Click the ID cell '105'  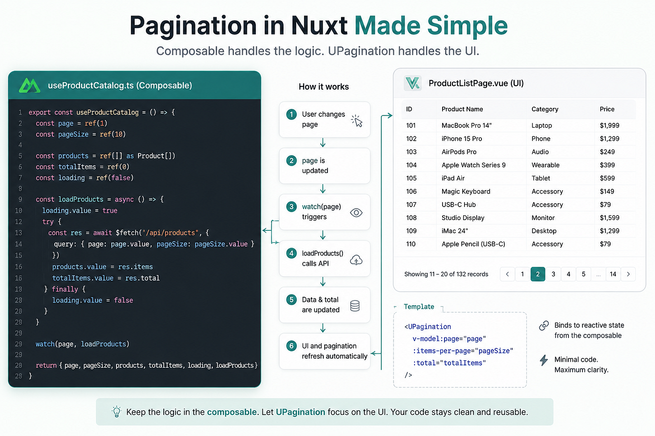411,178
